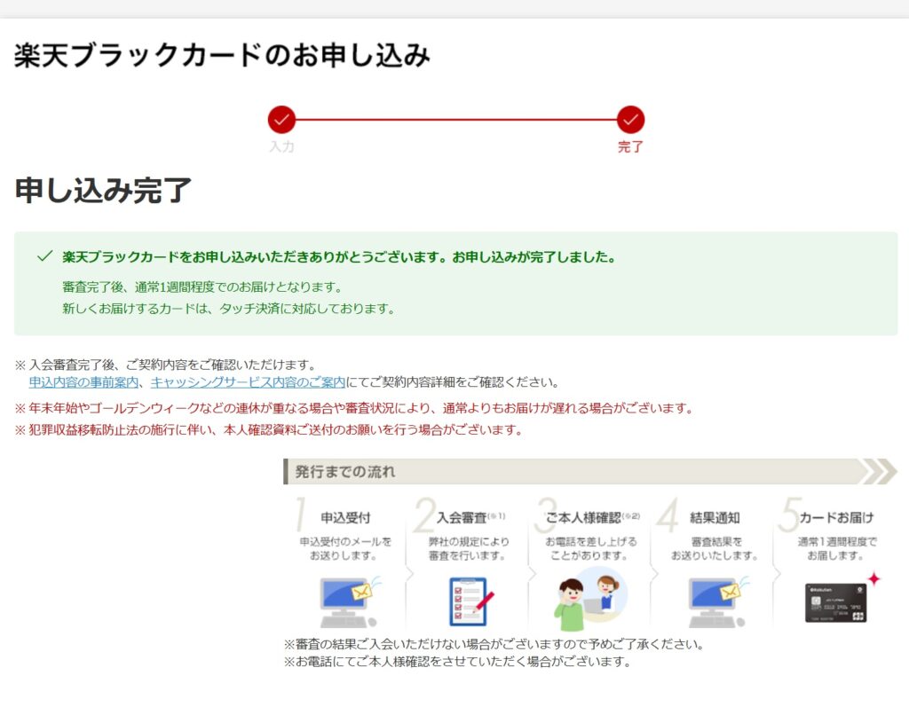Click the 申込受付 step title
Screen dimensions: 909x707
tap(345, 517)
